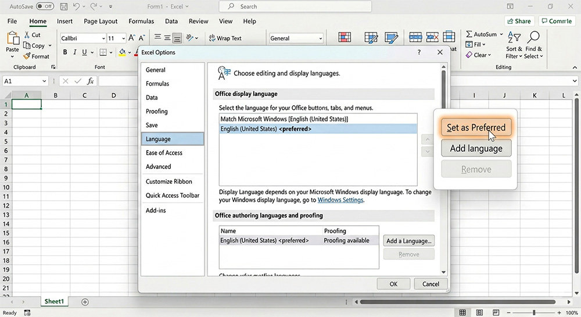Open the Calibri font name dropdown
The width and height of the screenshot is (581, 317).
[103, 38]
